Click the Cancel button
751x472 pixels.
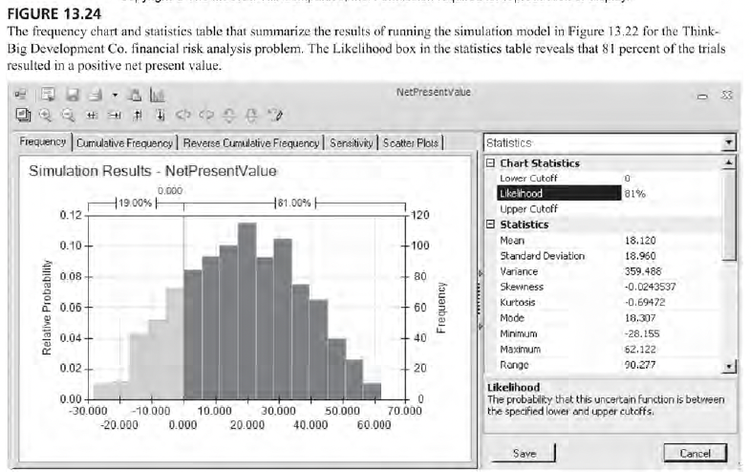tap(695, 453)
